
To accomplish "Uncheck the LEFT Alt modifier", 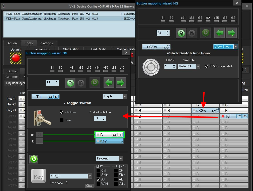I will pos(98,179).
